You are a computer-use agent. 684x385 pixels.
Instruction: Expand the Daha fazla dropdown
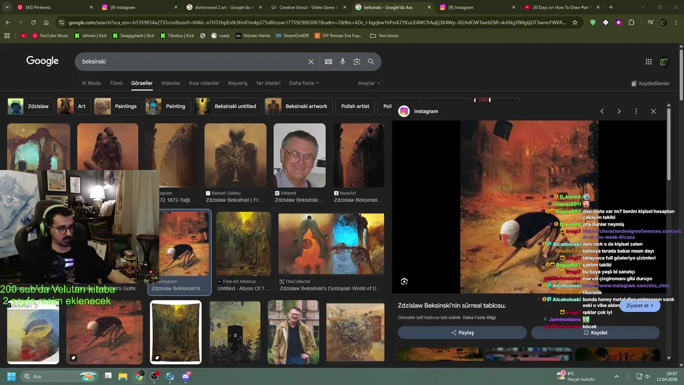pos(304,83)
